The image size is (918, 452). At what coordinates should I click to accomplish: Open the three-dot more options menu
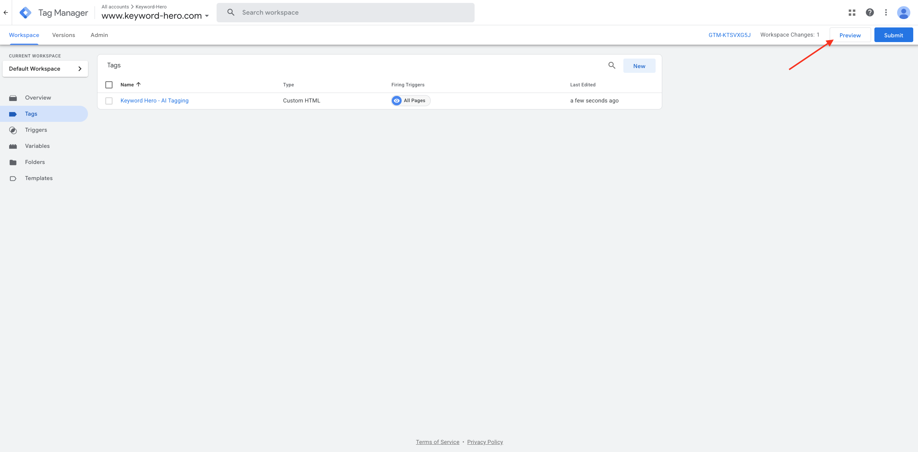886,12
